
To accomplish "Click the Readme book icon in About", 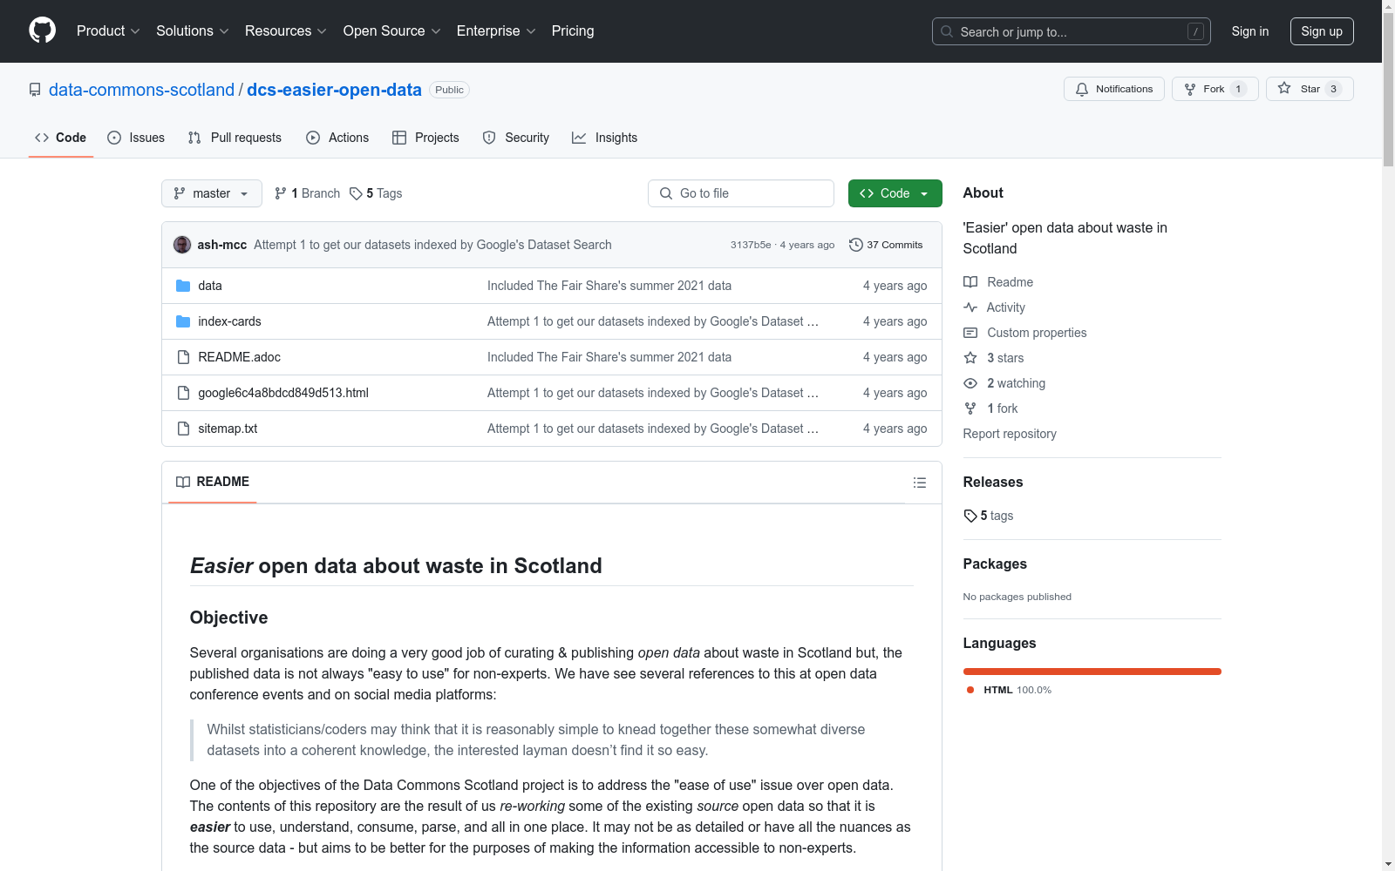I will tap(970, 282).
